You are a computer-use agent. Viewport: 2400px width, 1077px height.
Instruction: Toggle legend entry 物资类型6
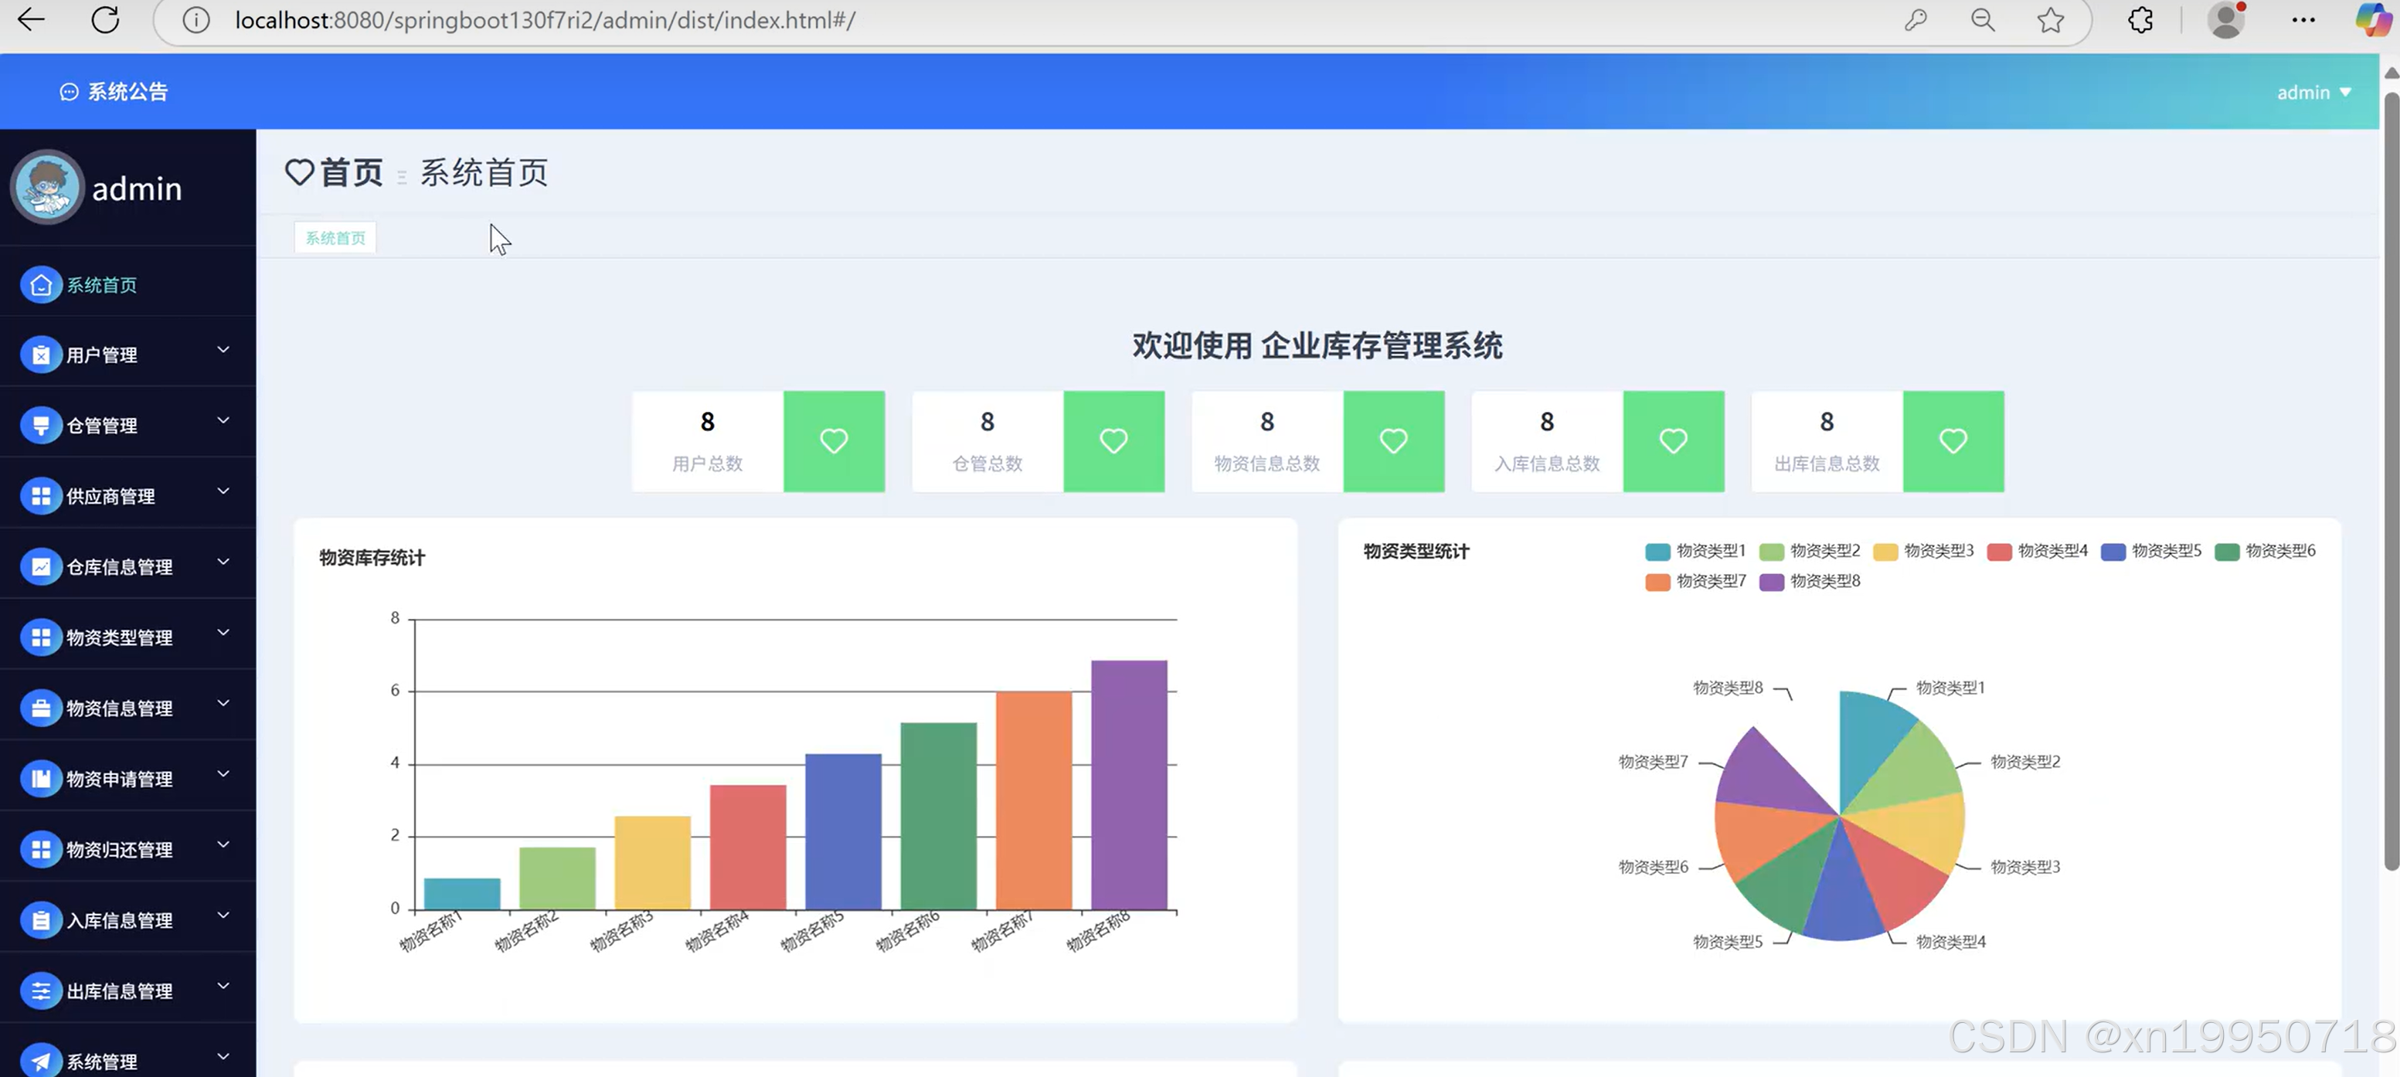click(x=2265, y=551)
